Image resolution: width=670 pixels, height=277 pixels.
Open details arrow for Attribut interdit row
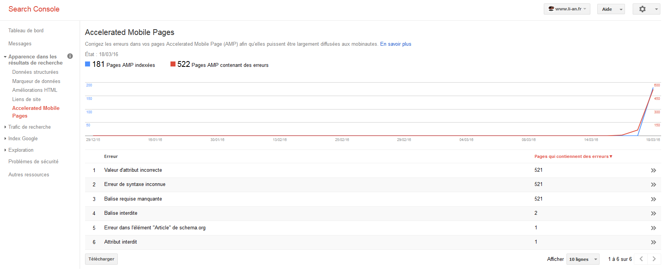pos(653,242)
